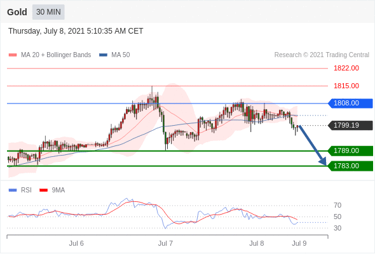Click the RSI legend label
This screenshot has width=375, height=254.
tap(26, 190)
